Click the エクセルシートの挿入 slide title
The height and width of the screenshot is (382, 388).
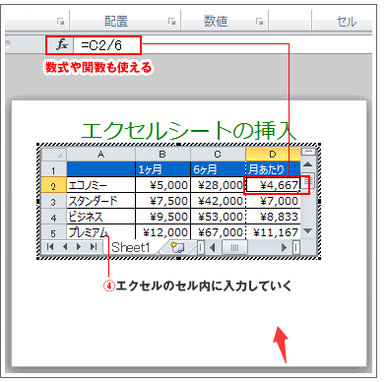[x=188, y=131]
